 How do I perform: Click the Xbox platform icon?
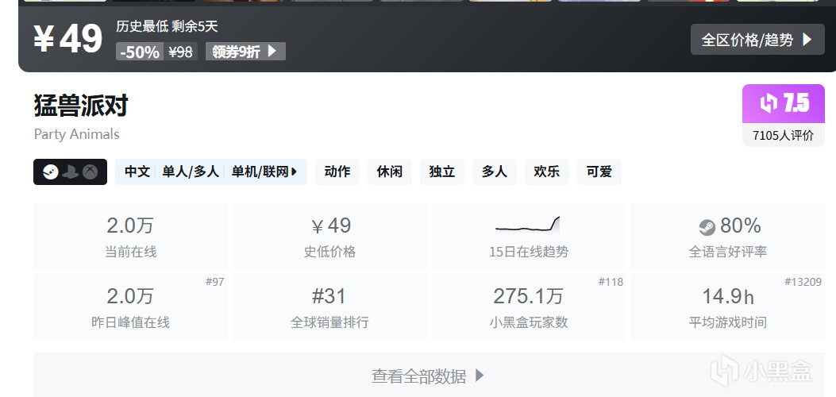coord(90,172)
